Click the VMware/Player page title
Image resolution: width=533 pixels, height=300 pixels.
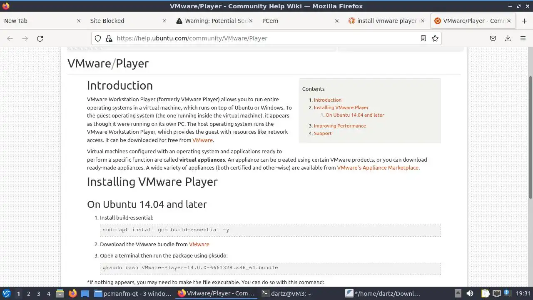(x=108, y=63)
